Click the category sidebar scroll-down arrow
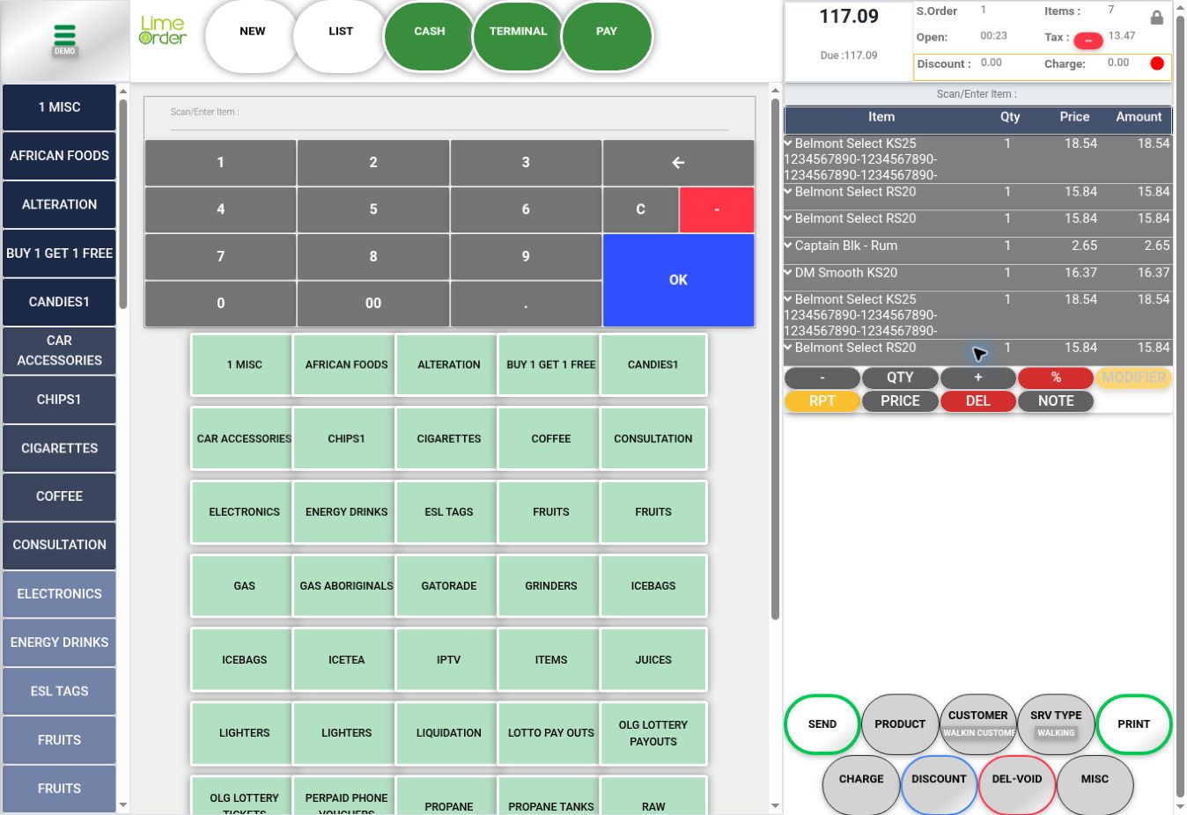Image resolution: width=1187 pixels, height=815 pixels. [123, 804]
